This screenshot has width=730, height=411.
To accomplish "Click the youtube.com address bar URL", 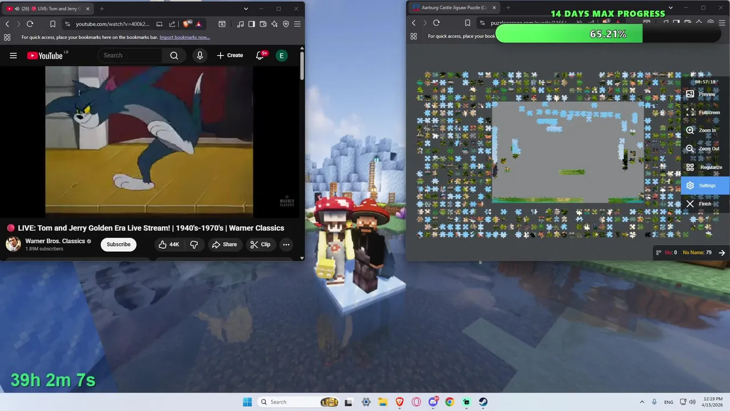I will [x=112, y=24].
